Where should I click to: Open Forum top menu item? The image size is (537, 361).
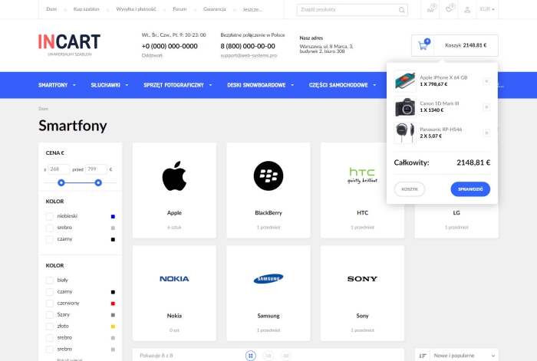(x=180, y=9)
